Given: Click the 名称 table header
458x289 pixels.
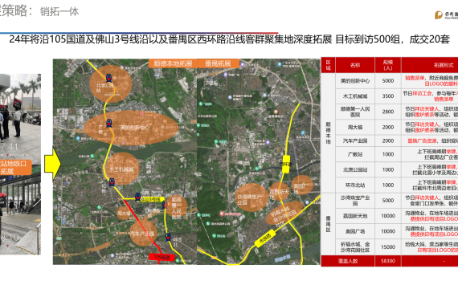Looking at the screenshot, I should click(355, 65).
